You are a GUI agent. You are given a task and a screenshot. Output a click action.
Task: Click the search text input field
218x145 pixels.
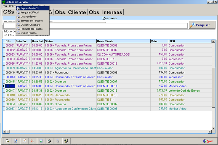click(95, 26)
